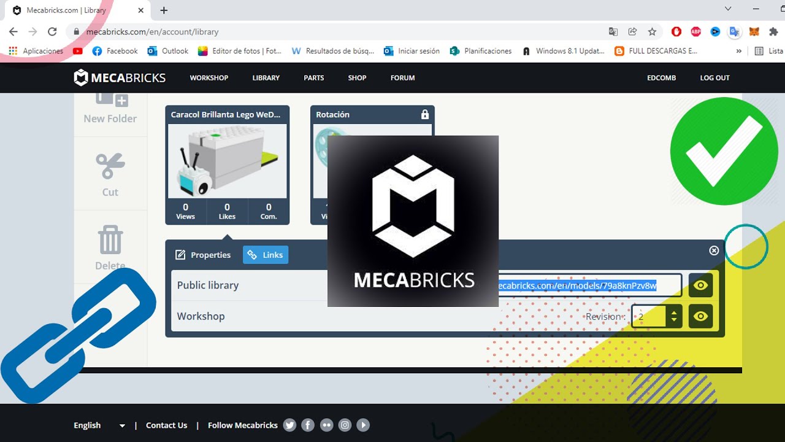Open the Google Translate extension
This screenshot has width=785, height=442.
(735, 32)
